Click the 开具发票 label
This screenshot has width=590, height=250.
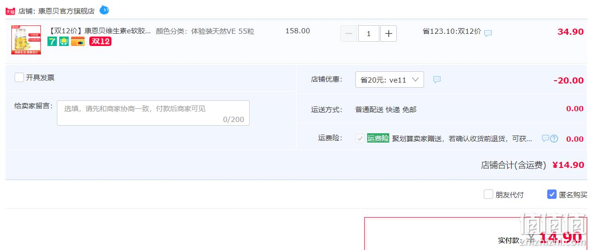pyautogui.click(x=40, y=77)
